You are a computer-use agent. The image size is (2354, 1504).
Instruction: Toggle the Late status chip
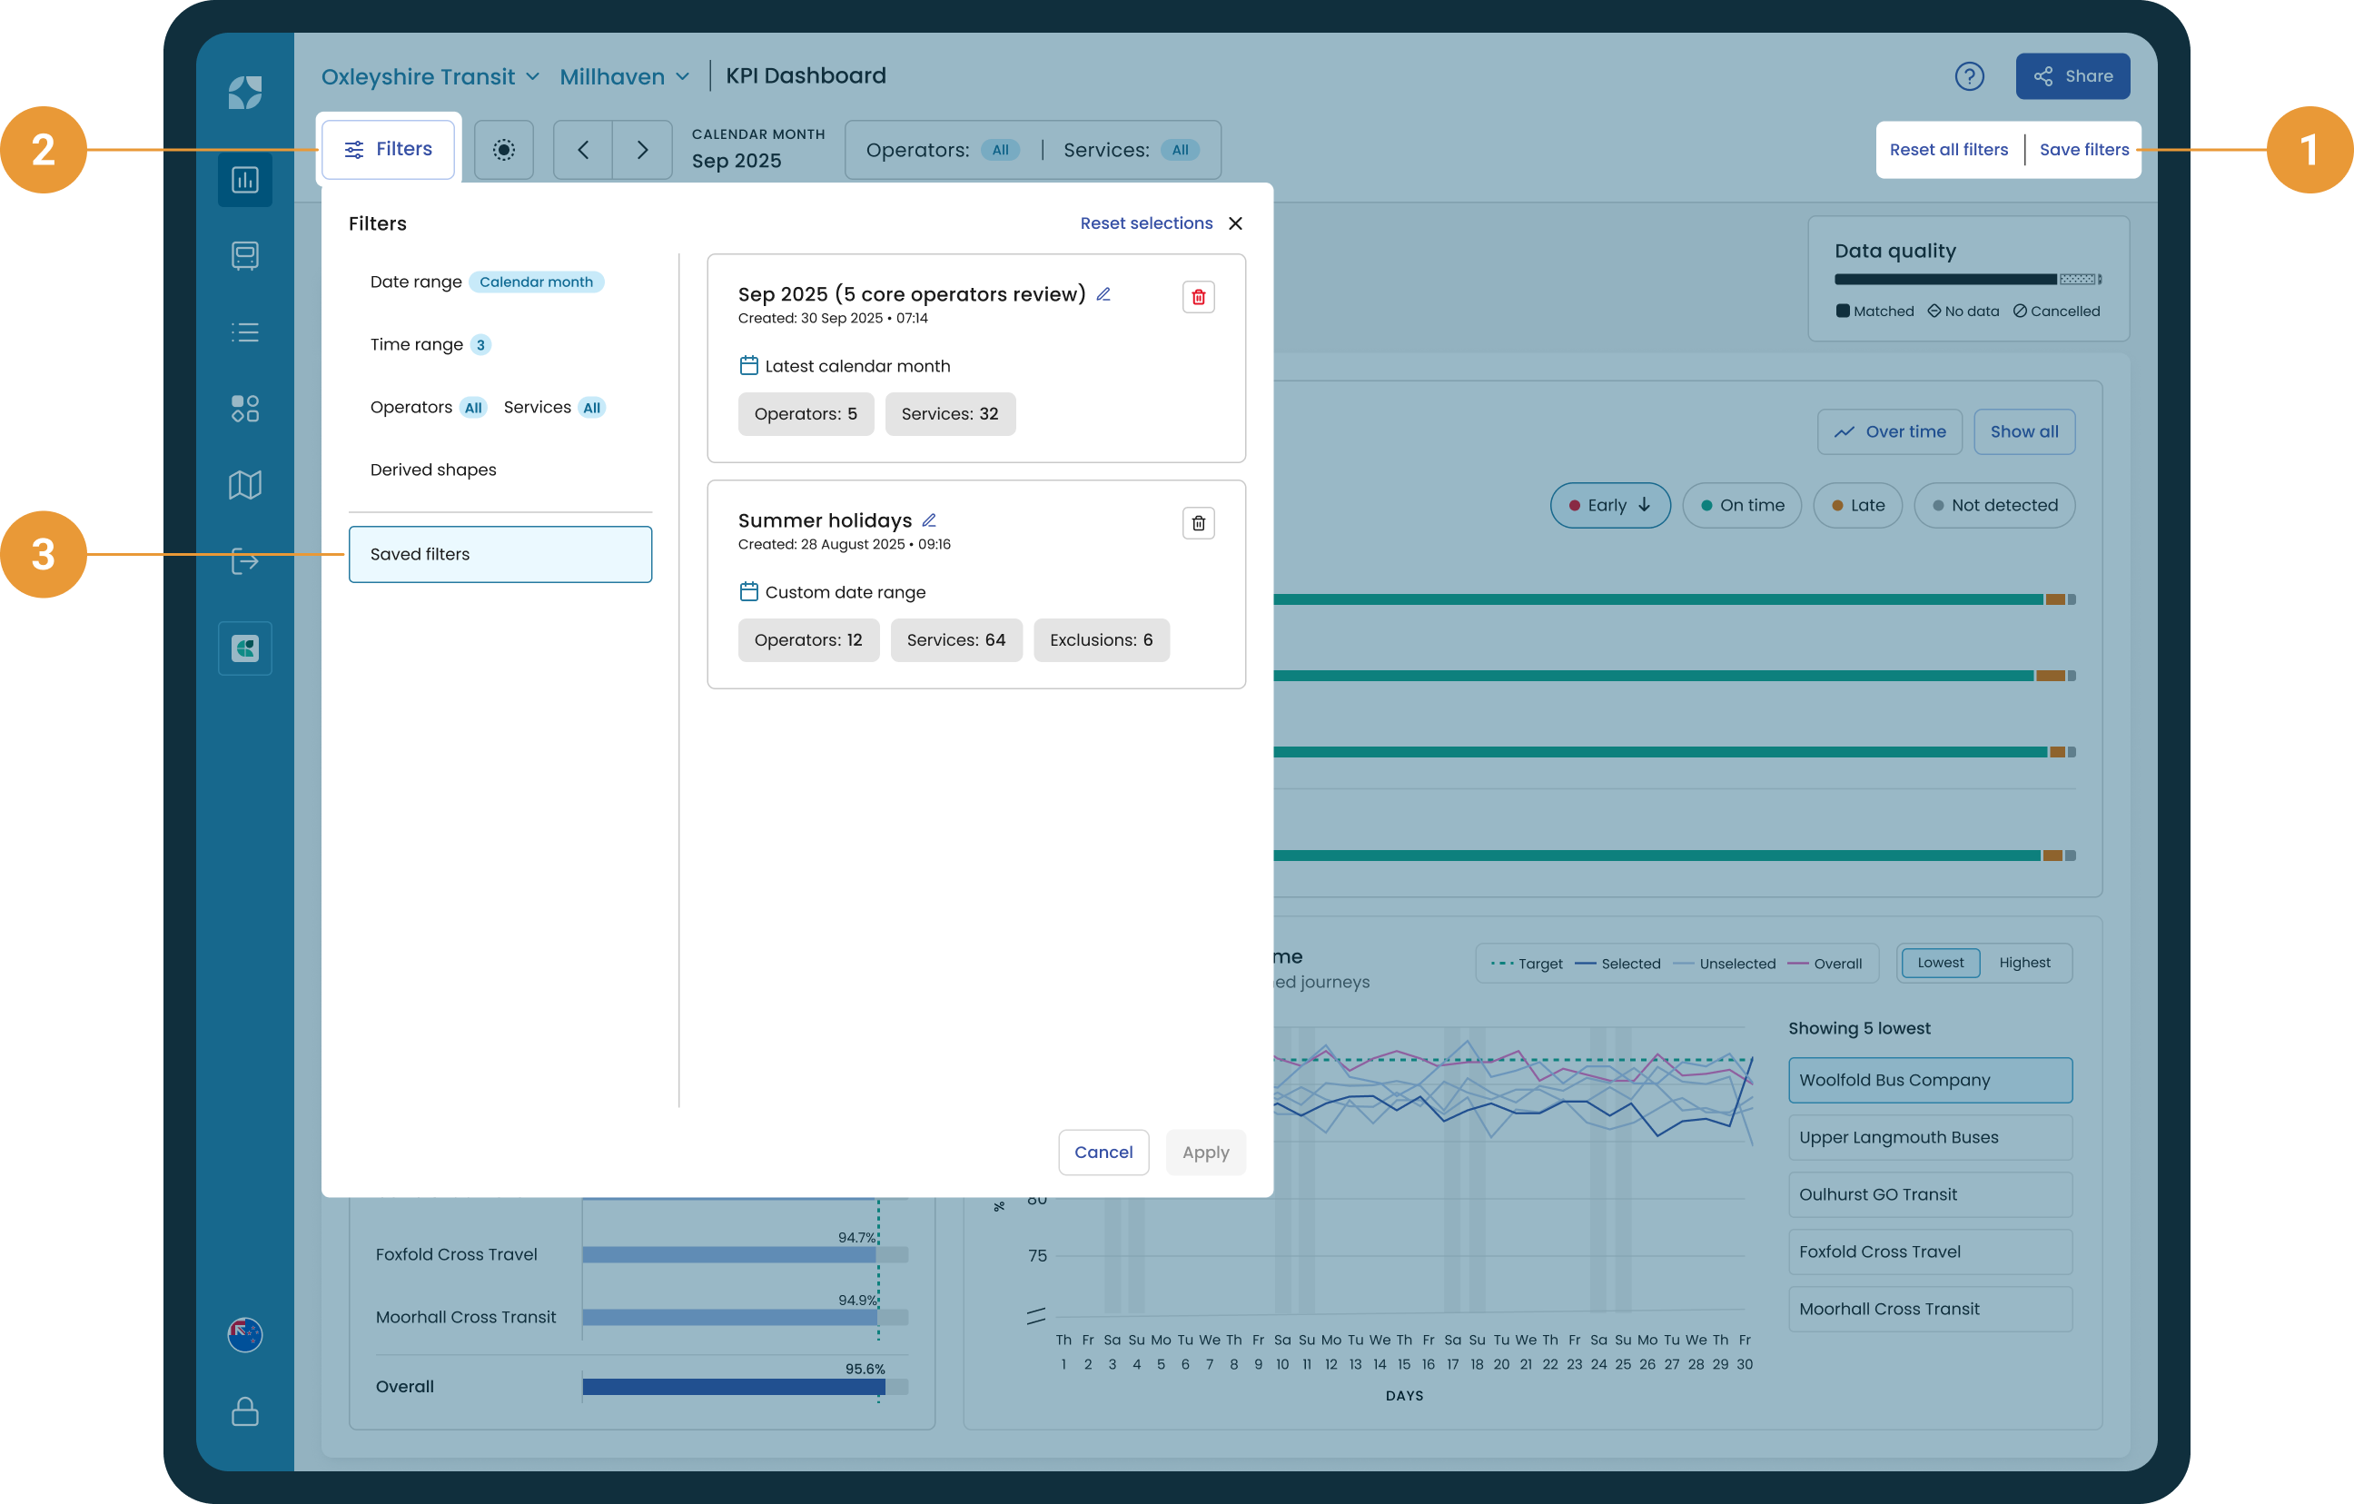(1856, 505)
